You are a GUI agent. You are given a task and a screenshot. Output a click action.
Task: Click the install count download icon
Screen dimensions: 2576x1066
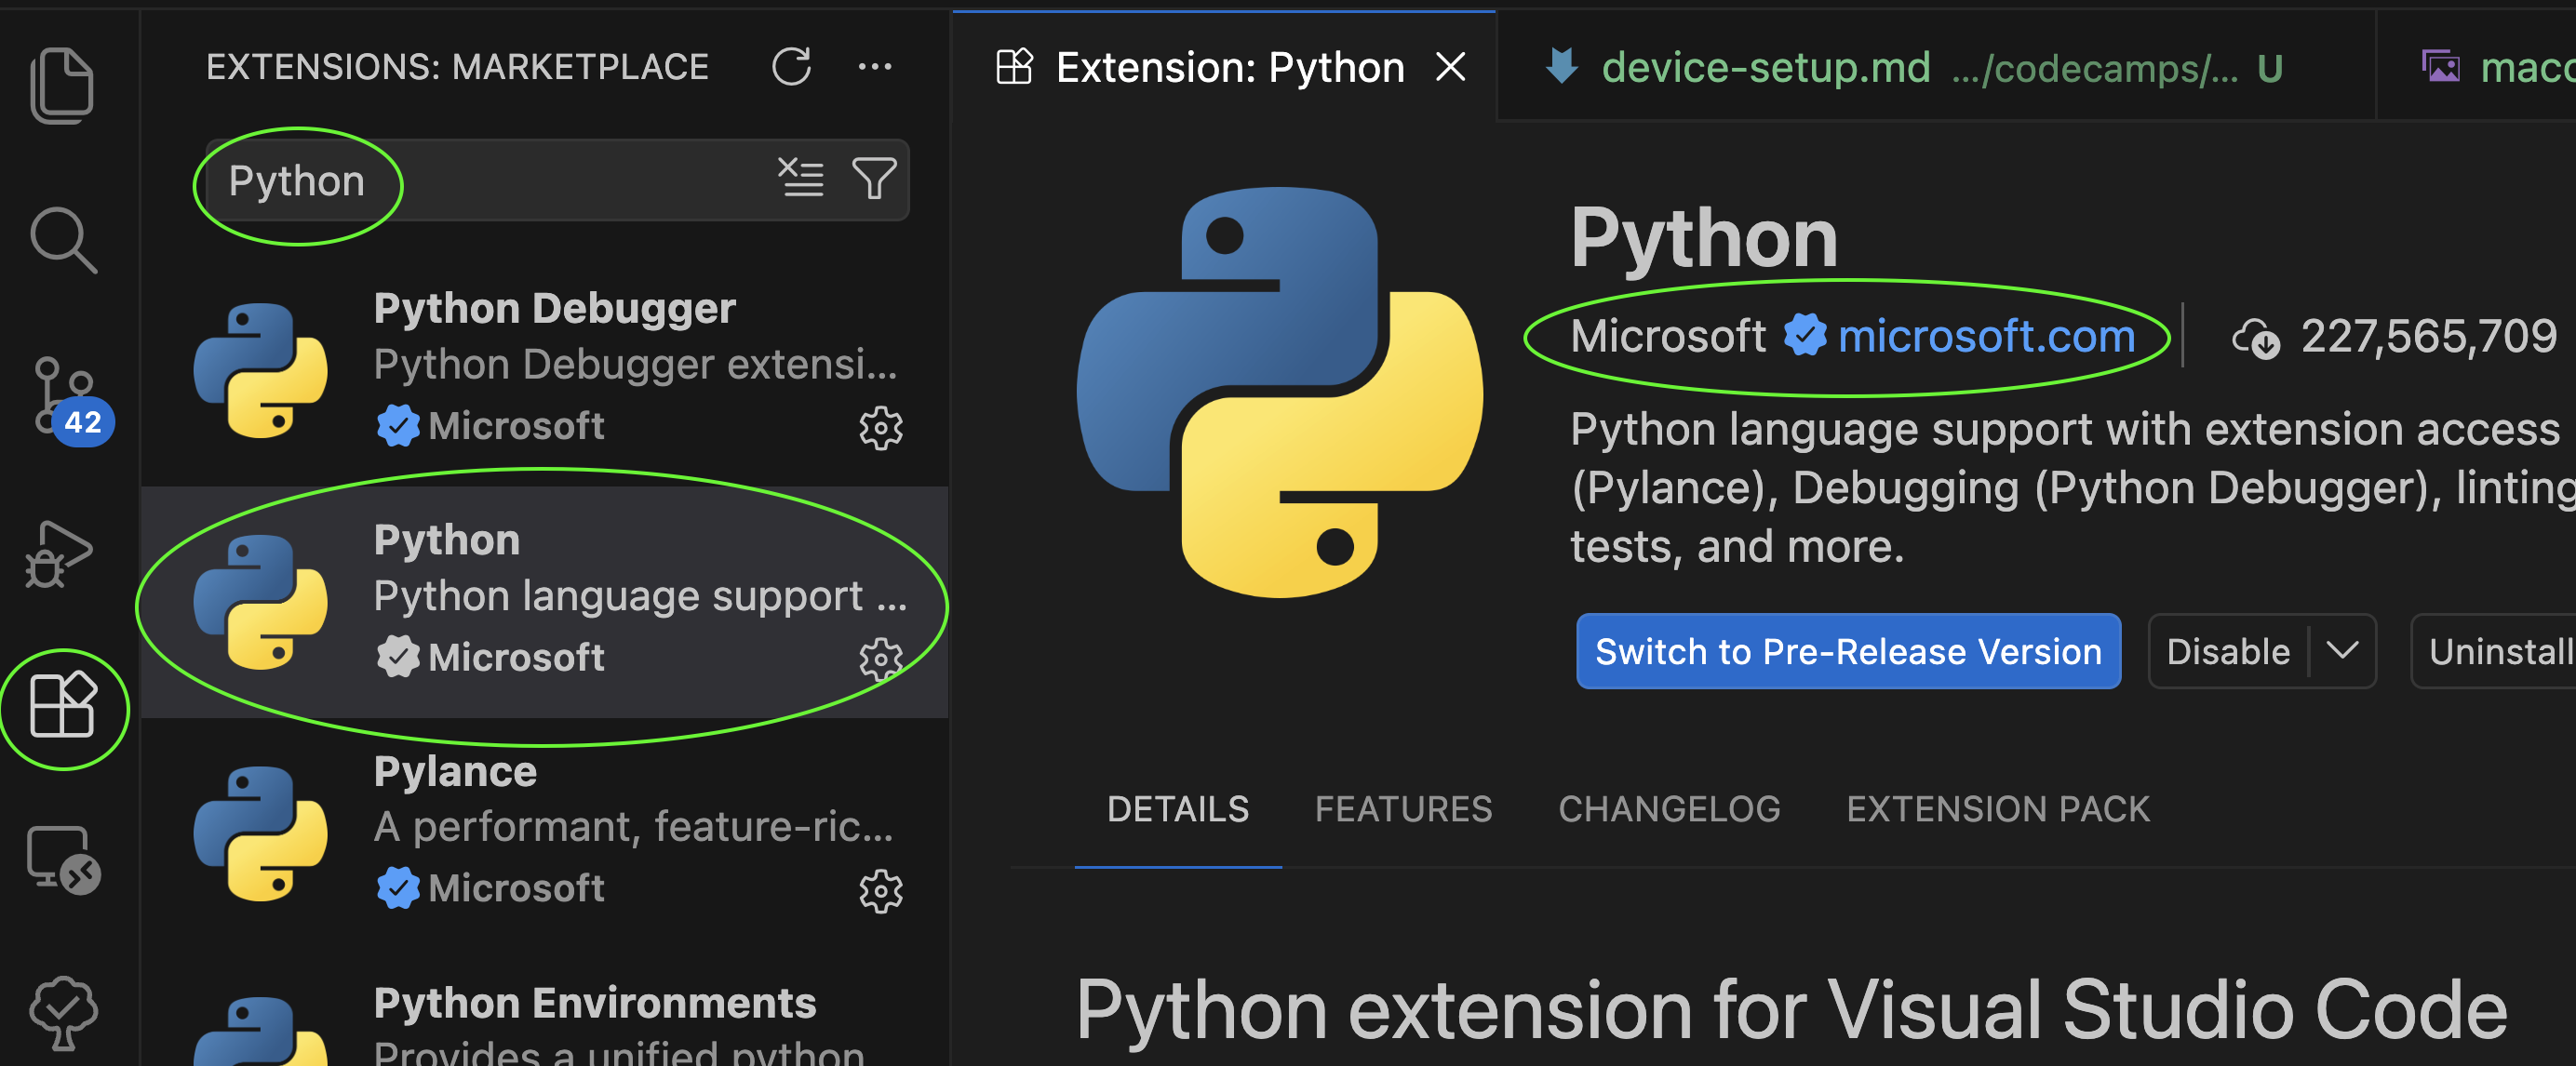(x=2256, y=338)
